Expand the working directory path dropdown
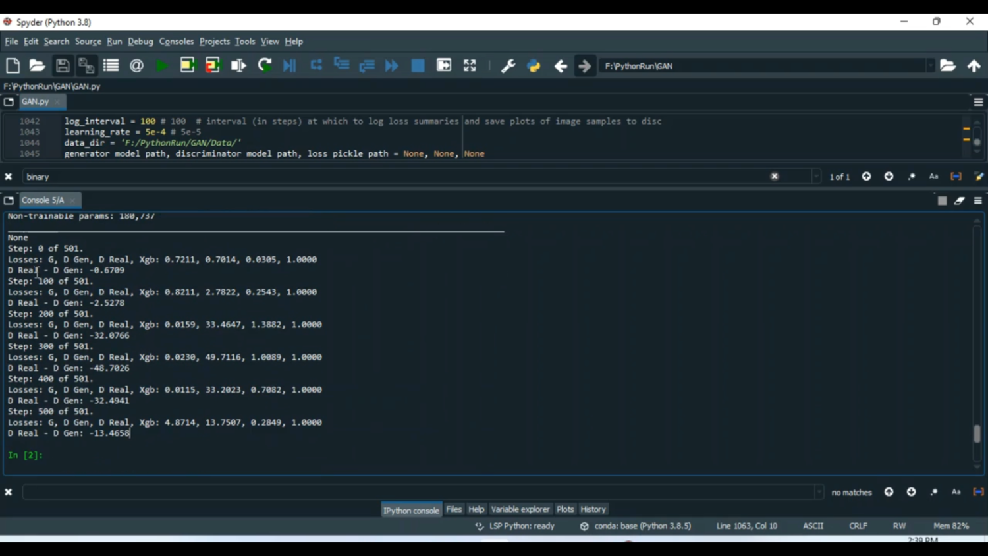Image resolution: width=988 pixels, height=556 pixels. point(930,66)
